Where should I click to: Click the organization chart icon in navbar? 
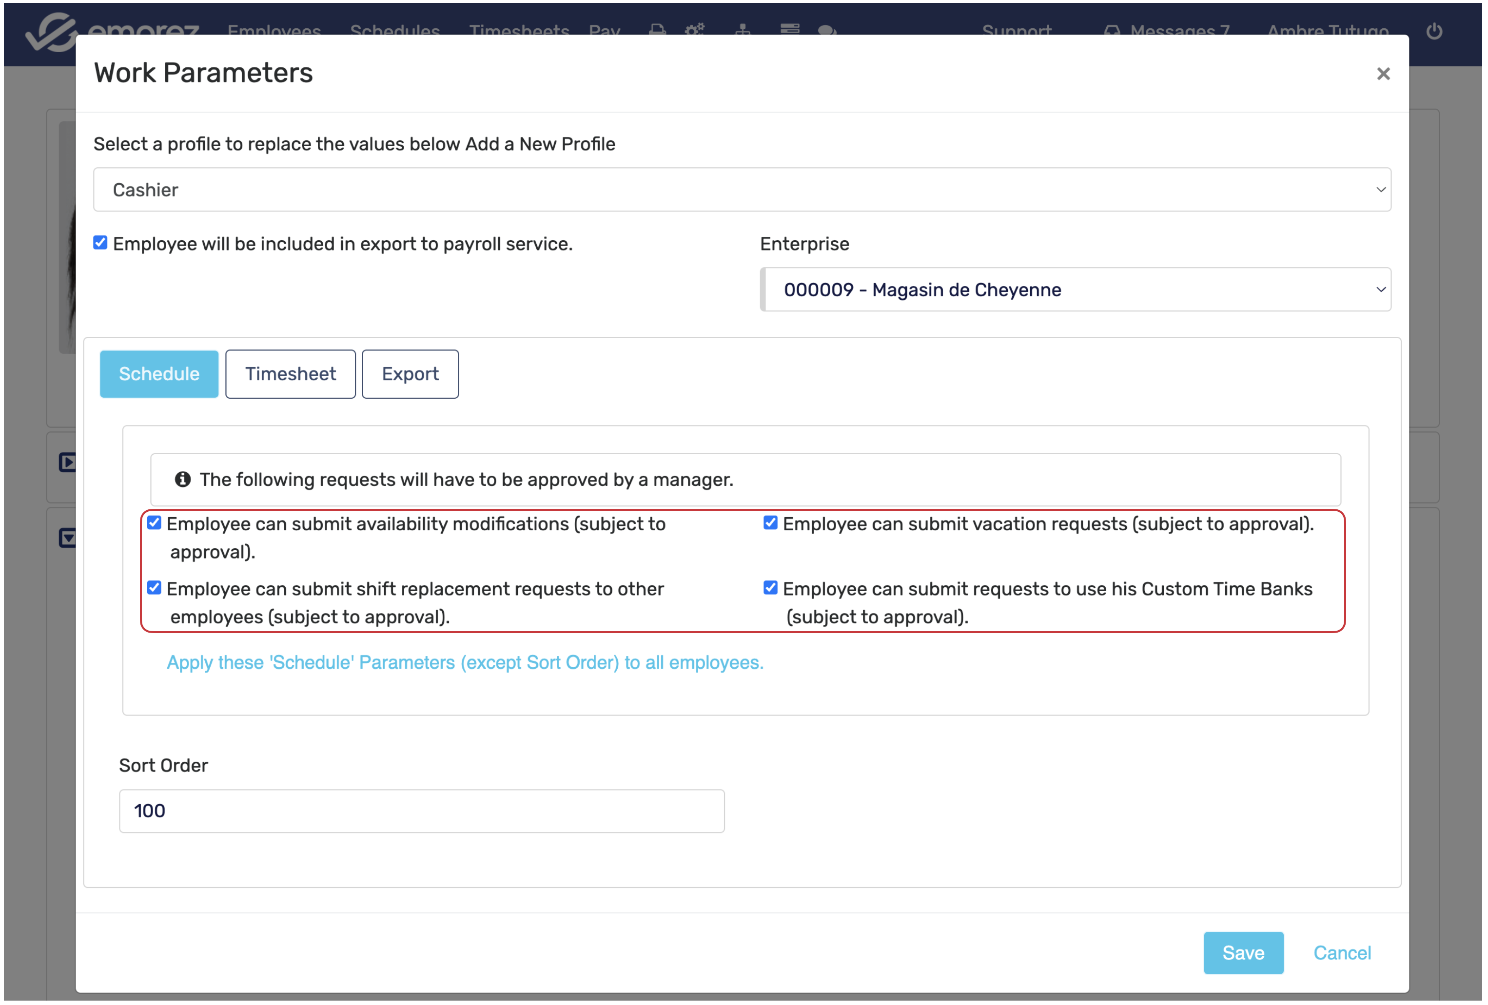[x=743, y=29]
